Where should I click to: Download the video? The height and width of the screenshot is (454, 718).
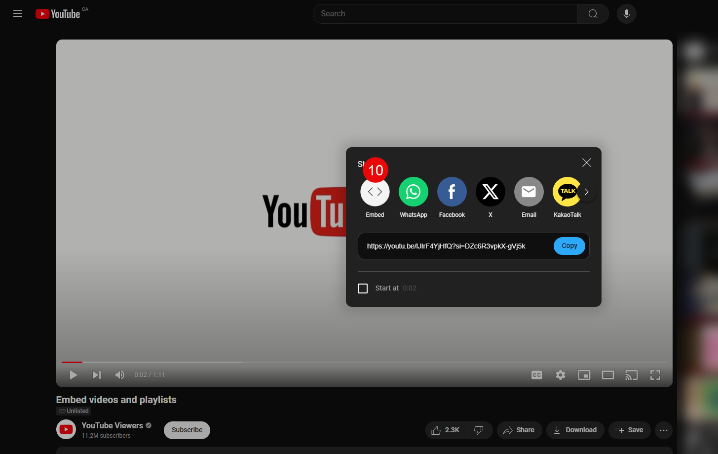pyautogui.click(x=575, y=430)
